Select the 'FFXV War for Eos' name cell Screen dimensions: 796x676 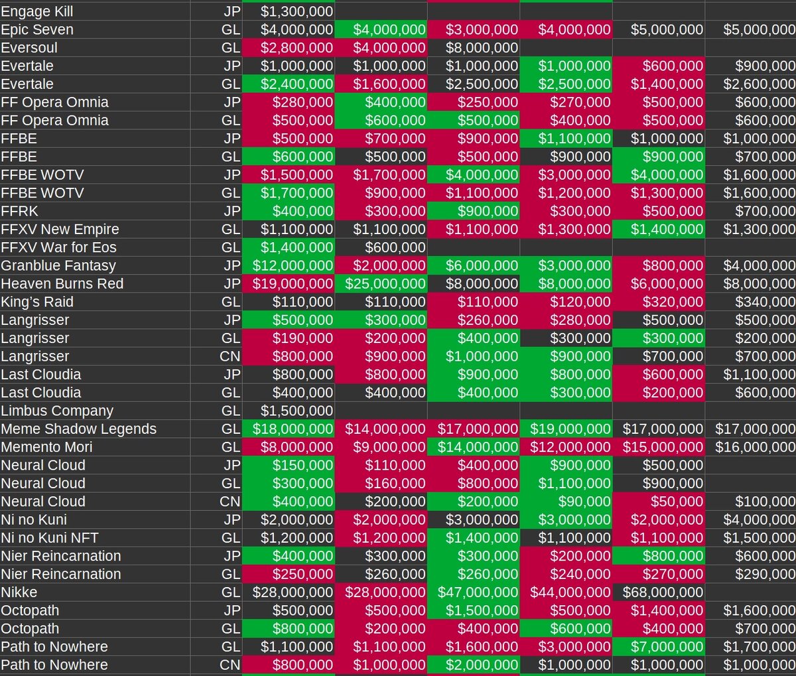[x=95, y=247]
